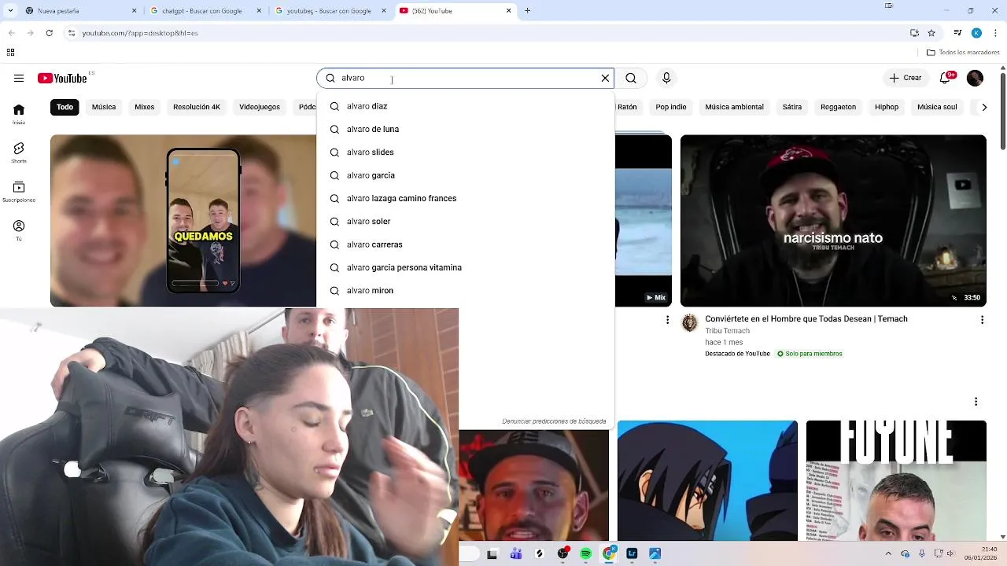Clear the search box with the X
1007x566 pixels.
605,78
